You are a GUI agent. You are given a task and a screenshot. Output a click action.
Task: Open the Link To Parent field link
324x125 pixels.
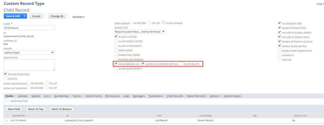tap(18, 120)
